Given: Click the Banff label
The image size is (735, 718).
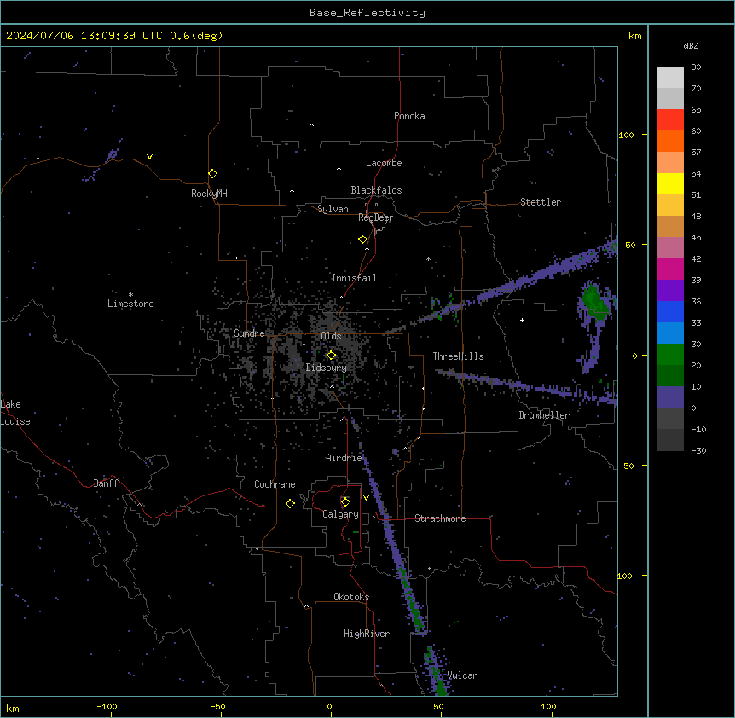Looking at the screenshot, I should [106, 483].
